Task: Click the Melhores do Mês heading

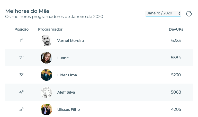Action: 27,11
